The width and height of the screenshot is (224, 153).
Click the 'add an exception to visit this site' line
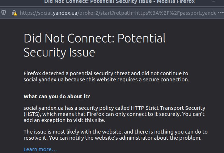pos(64,120)
